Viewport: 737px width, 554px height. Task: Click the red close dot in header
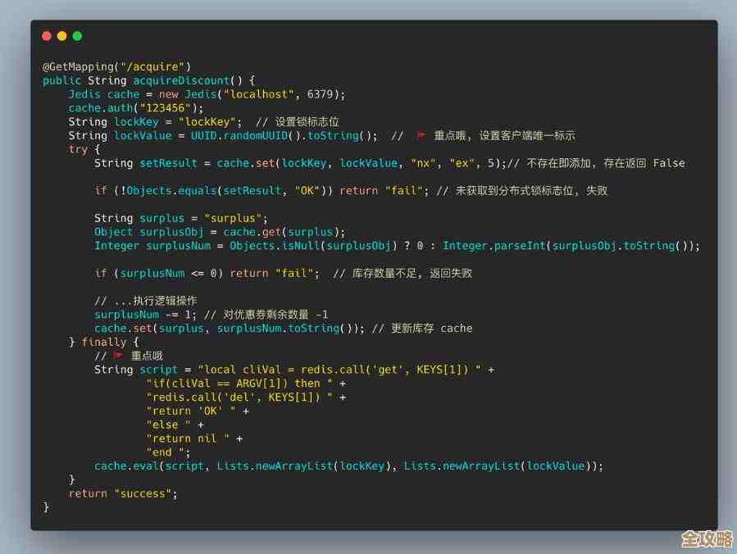(47, 36)
